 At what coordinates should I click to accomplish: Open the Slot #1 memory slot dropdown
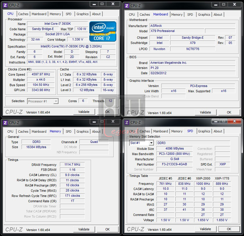coord(141,143)
